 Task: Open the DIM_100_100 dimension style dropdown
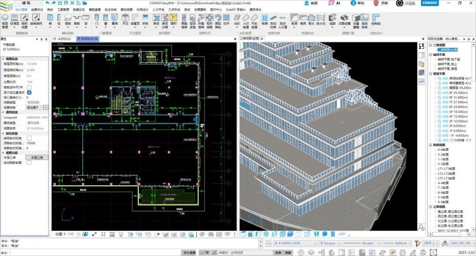coord(463,243)
